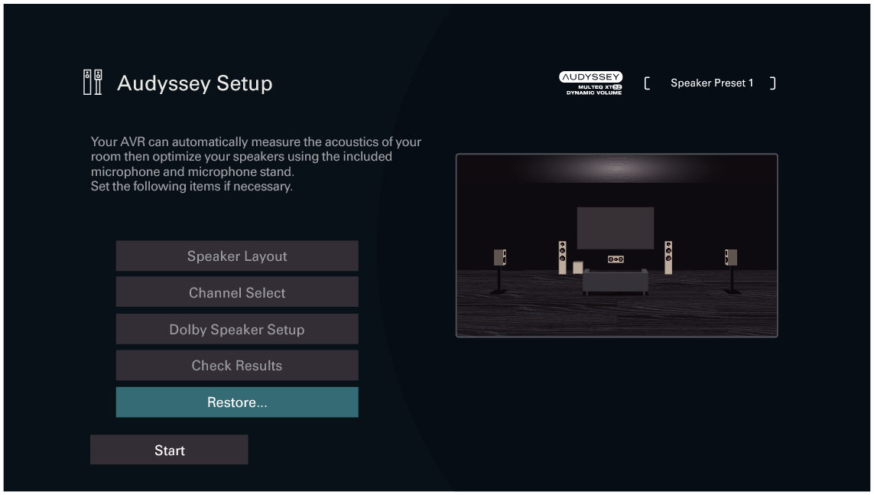This screenshot has width=874, height=495.
Task: Click the right surround speaker on stand
Action: pos(731,271)
